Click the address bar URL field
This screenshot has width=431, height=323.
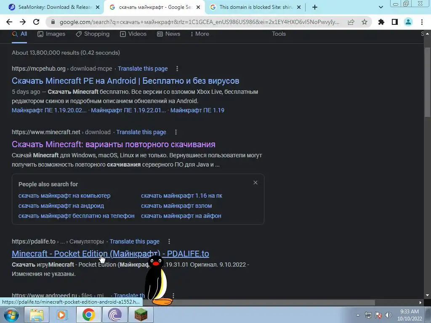(199, 22)
